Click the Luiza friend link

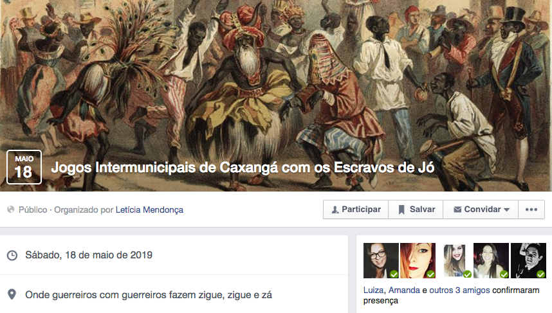[373, 291]
